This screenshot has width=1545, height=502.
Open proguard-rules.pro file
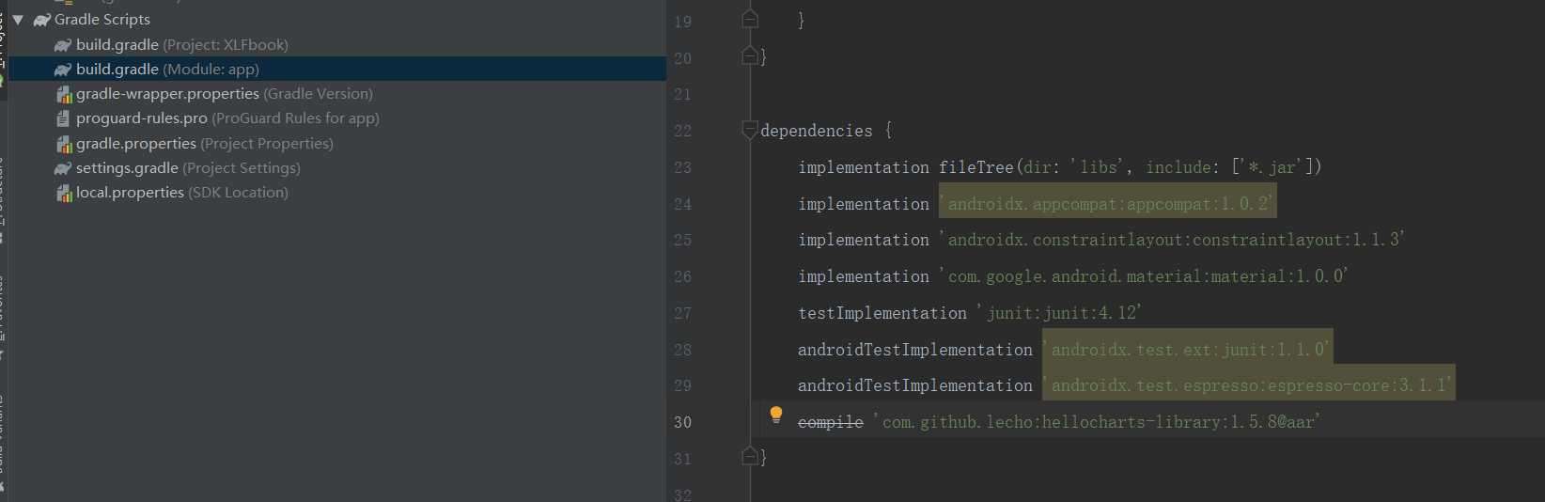click(x=227, y=118)
